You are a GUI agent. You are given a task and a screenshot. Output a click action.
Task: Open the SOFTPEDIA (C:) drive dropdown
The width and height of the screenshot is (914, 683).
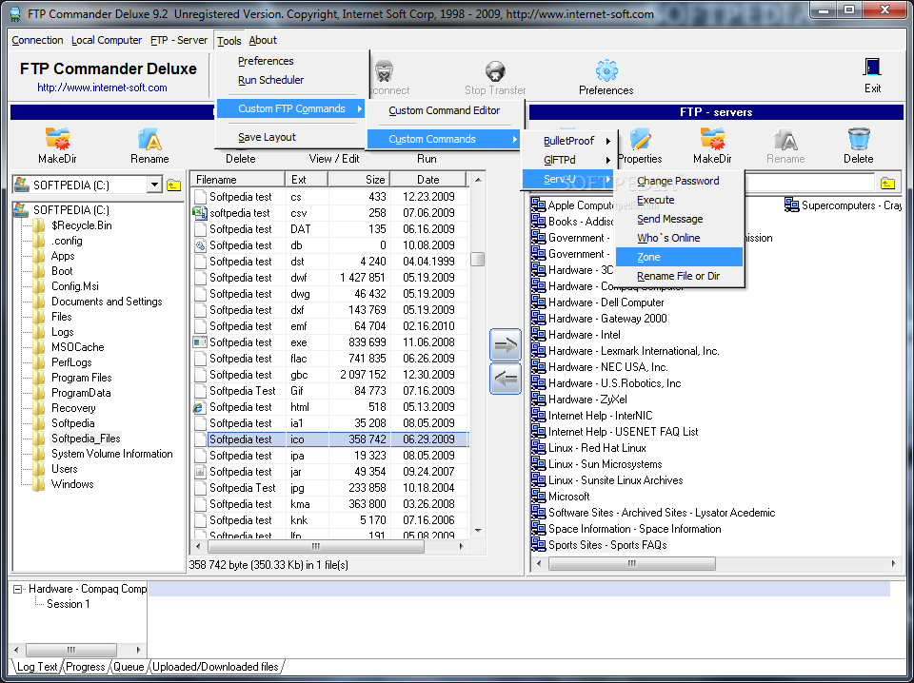(x=154, y=185)
